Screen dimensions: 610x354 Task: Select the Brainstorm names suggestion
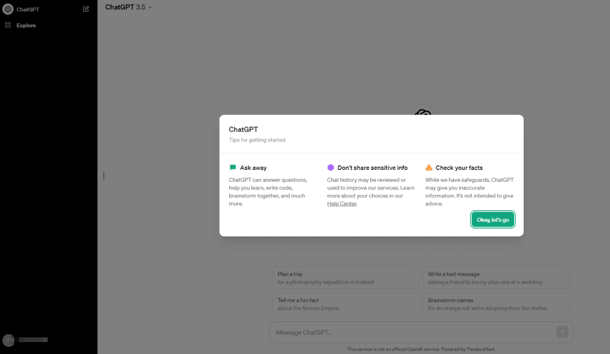point(496,304)
